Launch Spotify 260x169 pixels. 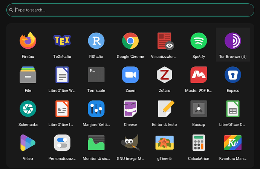point(199,40)
